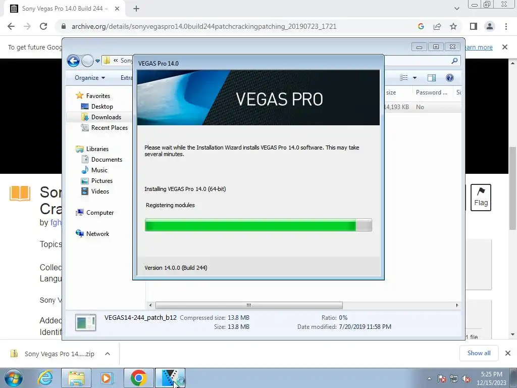Close the Chrome downloads bar
Image resolution: width=517 pixels, height=388 pixels.
(508, 353)
